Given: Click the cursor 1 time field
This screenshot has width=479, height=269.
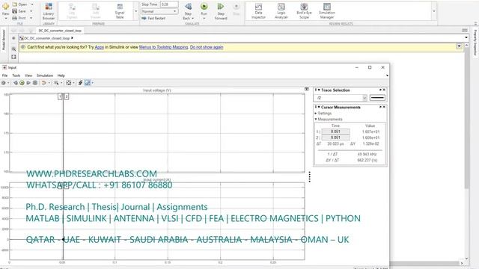Looking at the screenshot, I should [x=335, y=132].
